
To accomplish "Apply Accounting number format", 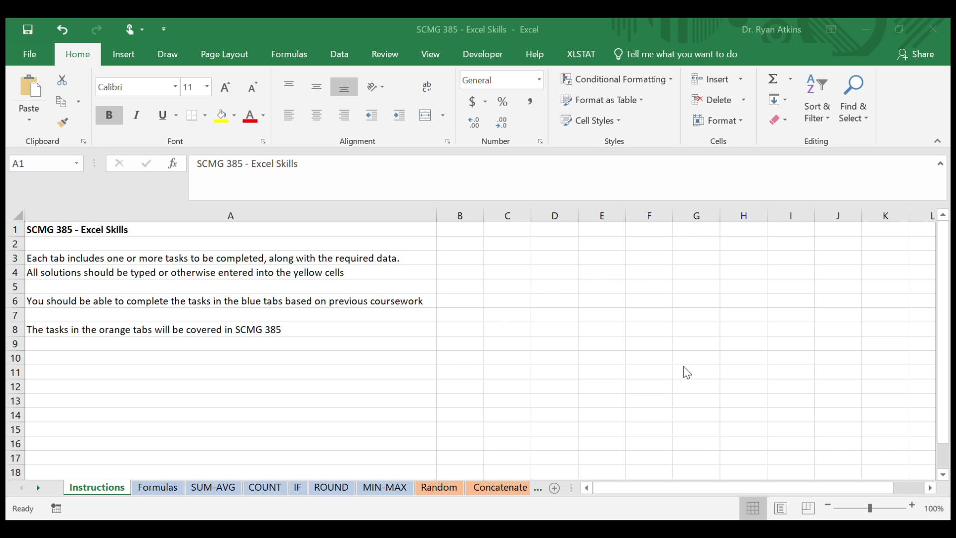I will tap(472, 101).
